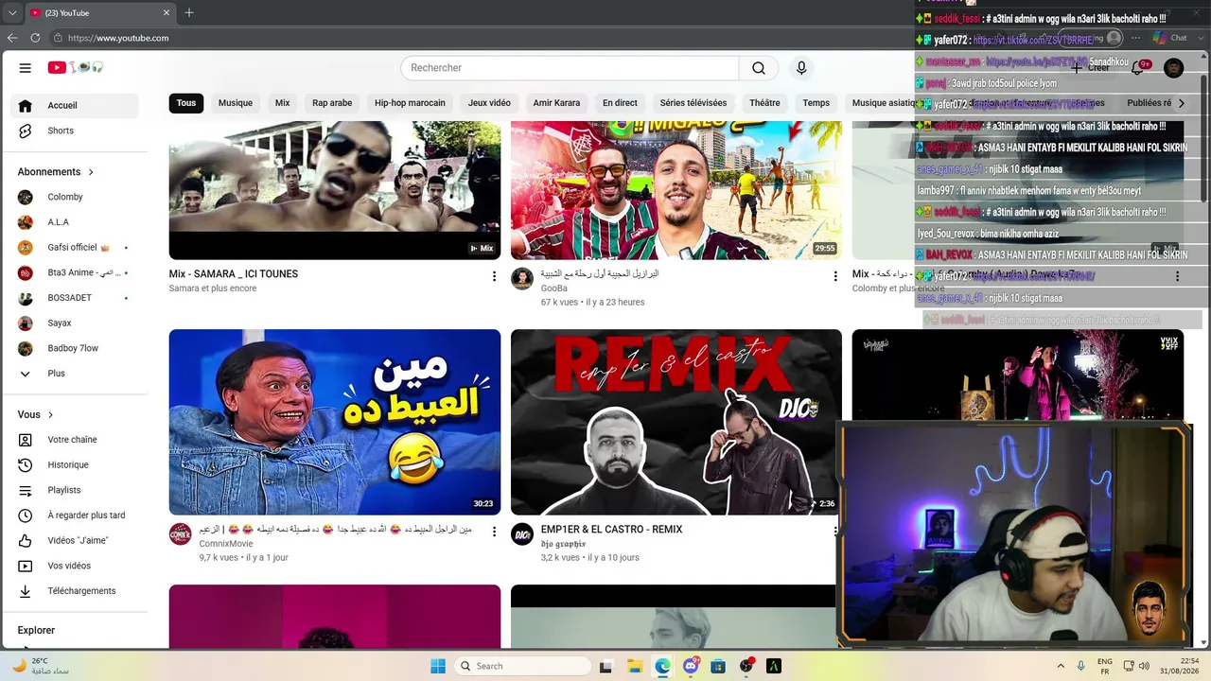Open the Accueil home page
This screenshot has width=1211, height=681.
[75, 105]
